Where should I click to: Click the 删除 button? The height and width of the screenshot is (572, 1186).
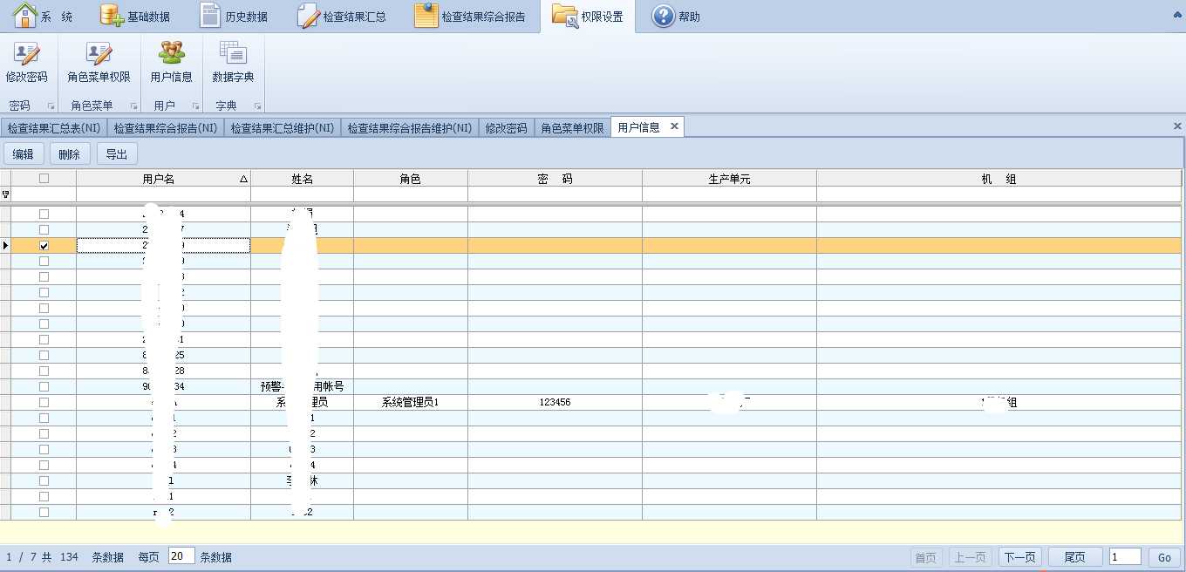[70, 154]
